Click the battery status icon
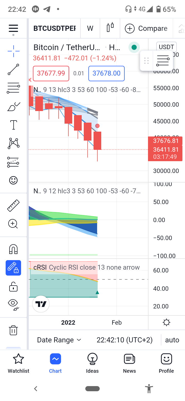The width and height of the screenshot is (185, 401). tap(158, 9)
